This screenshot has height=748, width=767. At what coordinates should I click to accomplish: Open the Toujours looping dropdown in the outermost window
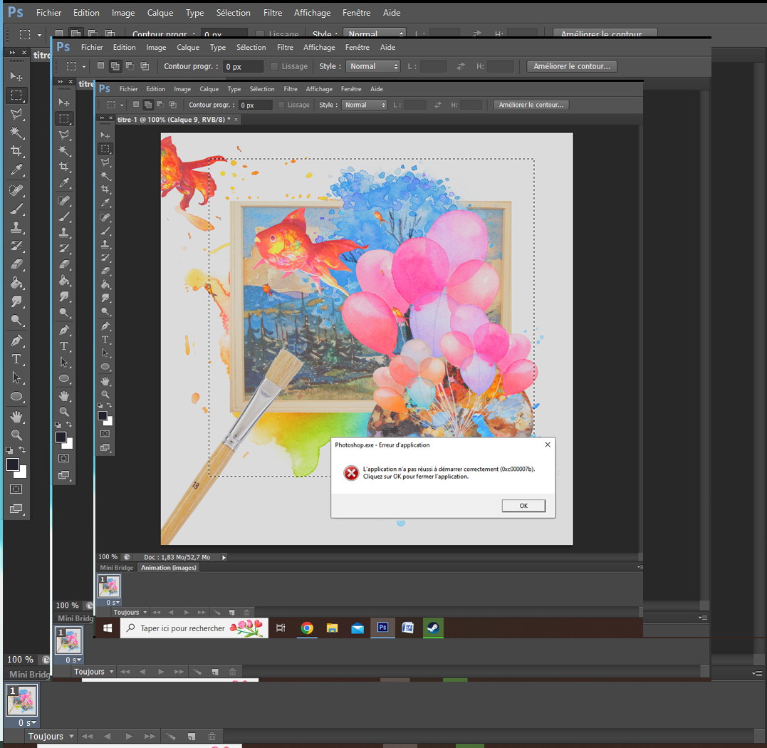[x=50, y=736]
